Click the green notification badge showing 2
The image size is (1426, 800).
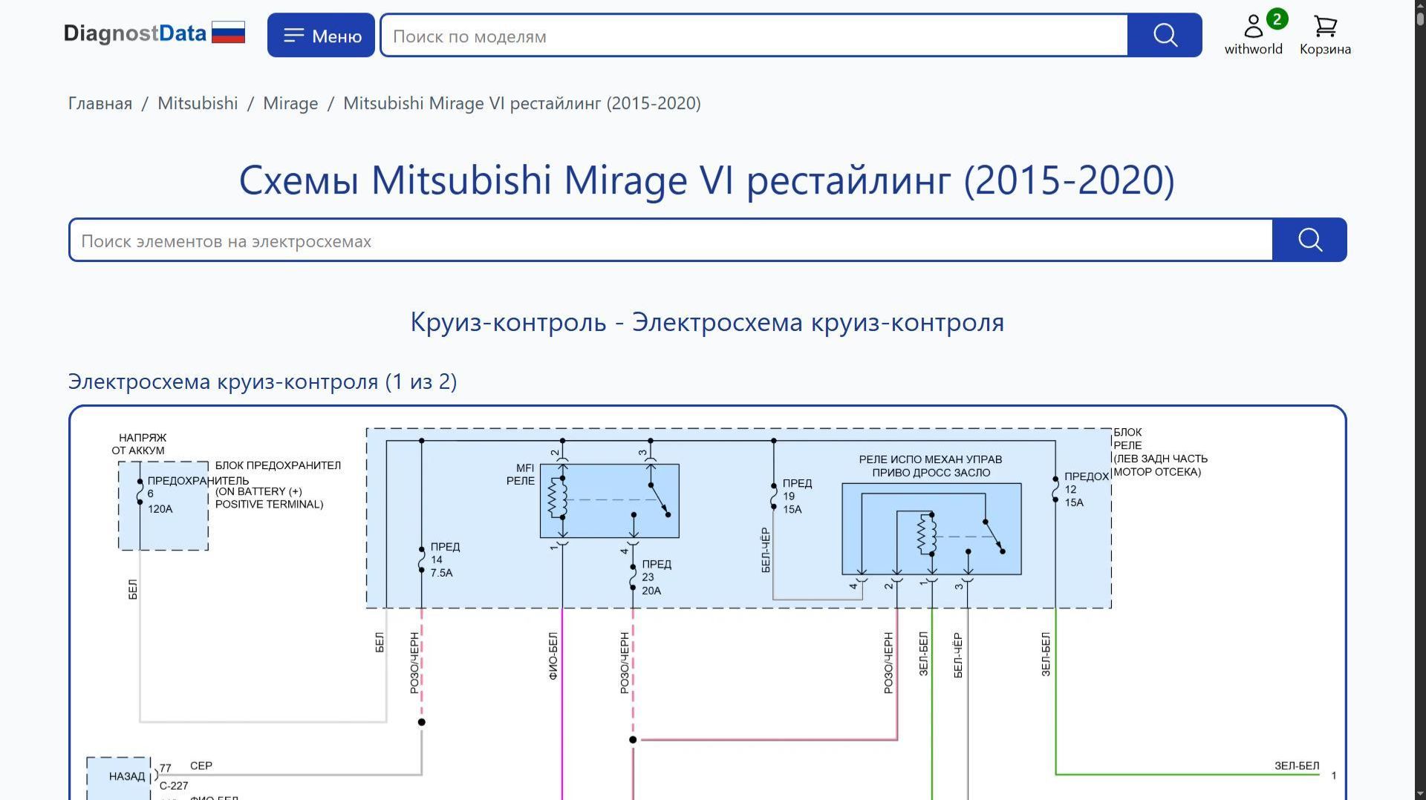(x=1277, y=19)
